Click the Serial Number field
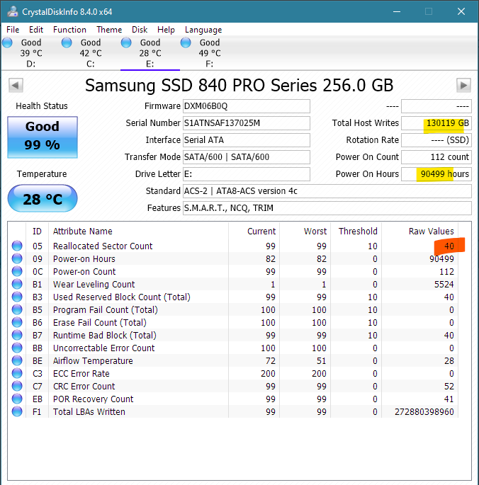Image resolution: width=479 pixels, height=485 pixels. pyautogui.click(x=247, y=123)
